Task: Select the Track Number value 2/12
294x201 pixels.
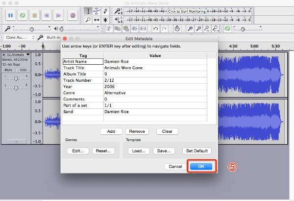Action: pyautogui.click(x=155, y=80)
